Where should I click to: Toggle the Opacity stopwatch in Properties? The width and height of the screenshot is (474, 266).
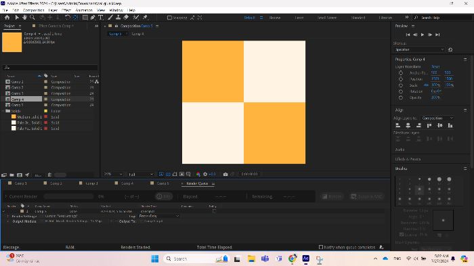(401, 97)
